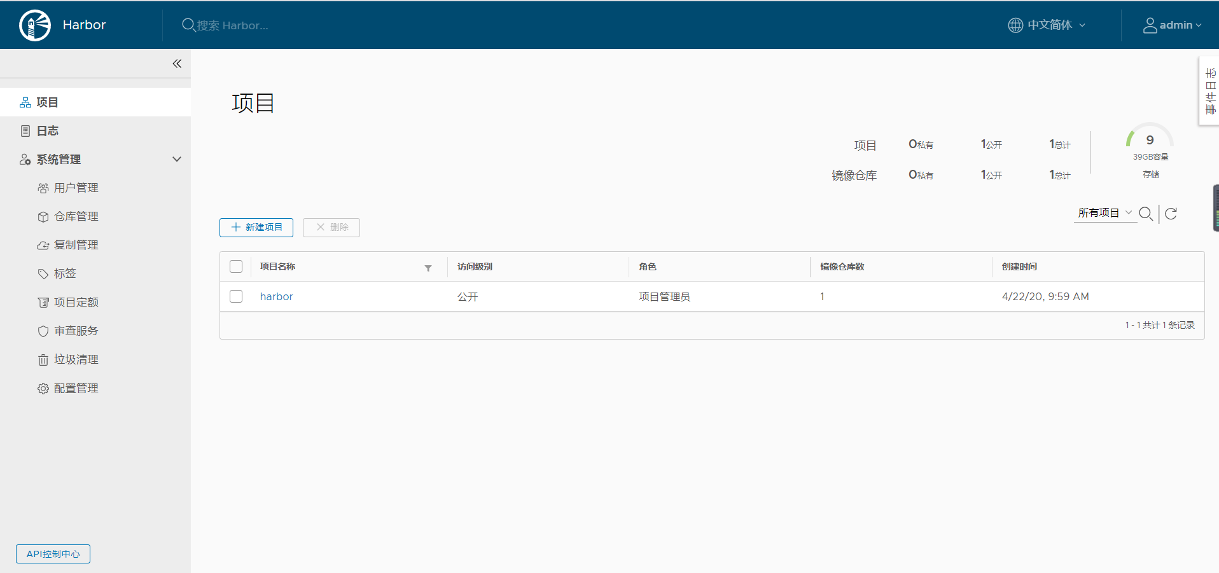Collapse the sidebar with double-chevron icon
Viewport: 1219px width, 573px height.
[x=177, y=64]
